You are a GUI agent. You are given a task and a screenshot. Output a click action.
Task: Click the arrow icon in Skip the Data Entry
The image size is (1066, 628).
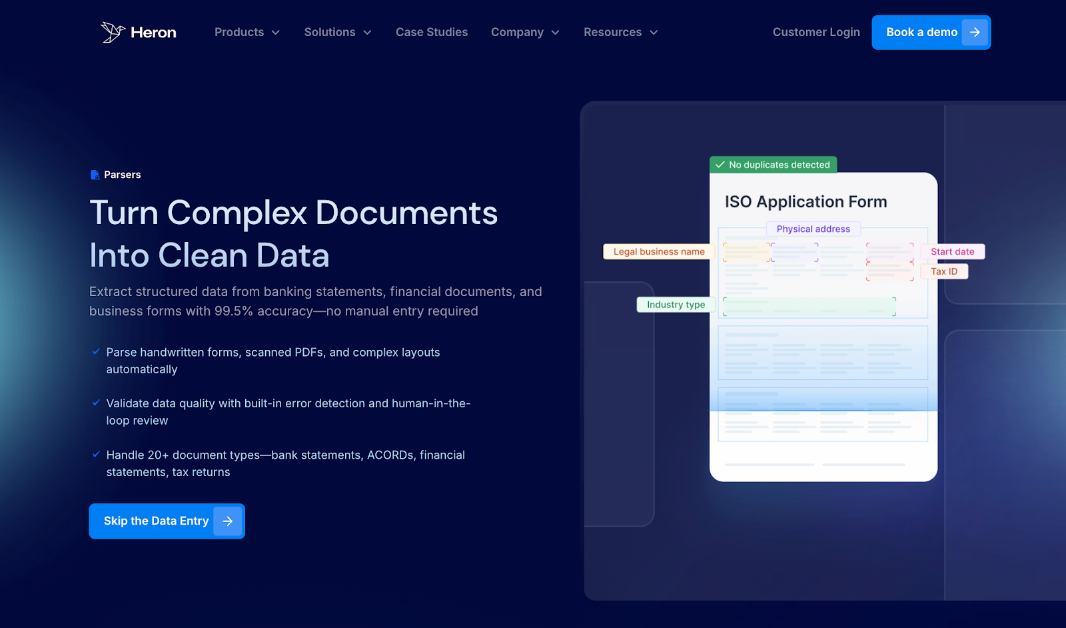point(228,521)
